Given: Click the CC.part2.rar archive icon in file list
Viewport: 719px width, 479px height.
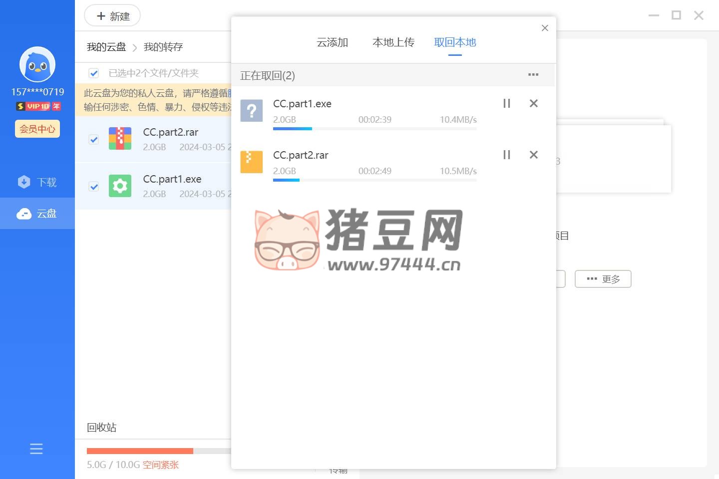Looking at the screenshot, I should tap(120, 139).
